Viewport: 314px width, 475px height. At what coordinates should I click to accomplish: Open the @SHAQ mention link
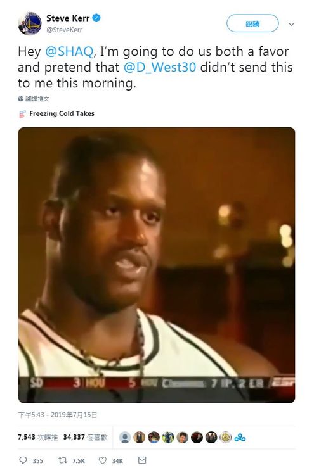[x=69, y=51]
